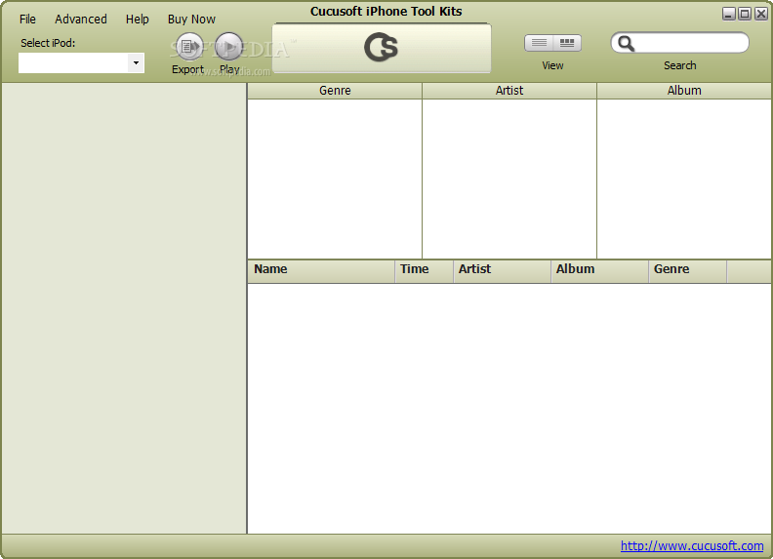Click the Play round button
Viewport: 773px width, 559px height.
(x=228, y=47)
